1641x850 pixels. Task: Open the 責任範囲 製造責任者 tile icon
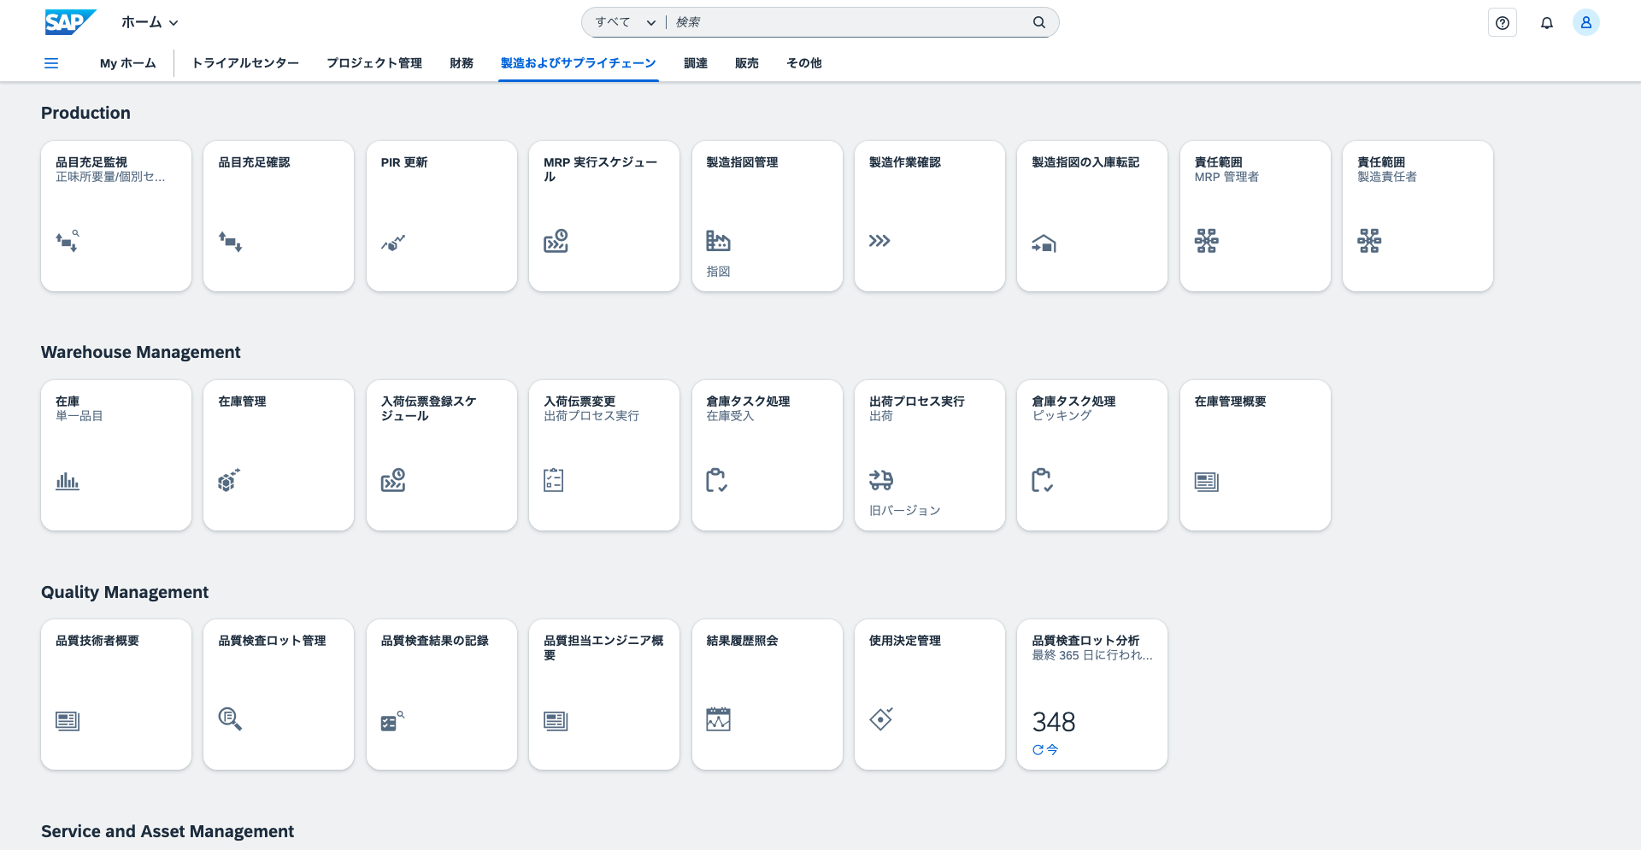pyautogui.click(x=1369, y=241)
